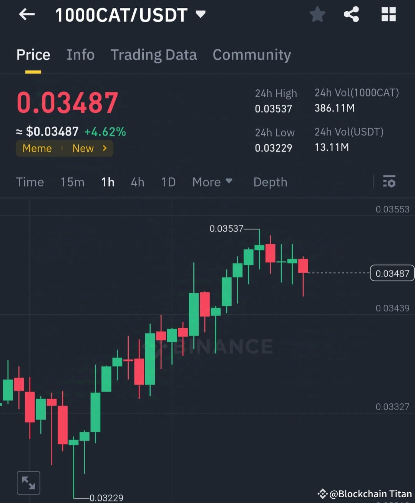This screenshot has width=415, height=503.
Task: Open the share options icon
Action: pyautogui.click(x=351, y=14)
